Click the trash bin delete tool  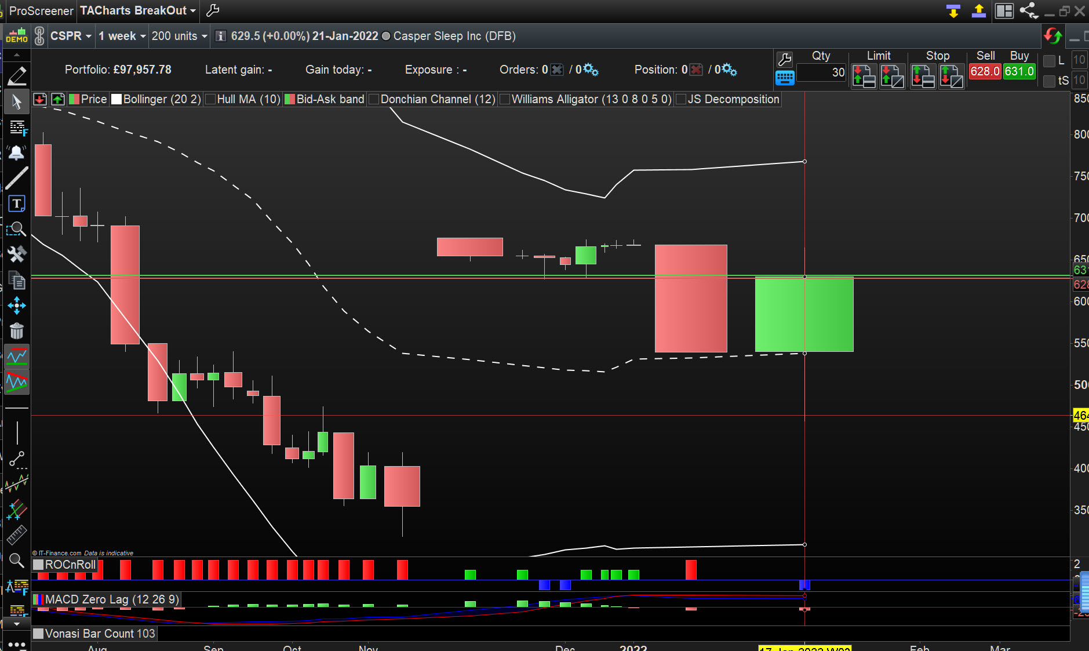16,331
